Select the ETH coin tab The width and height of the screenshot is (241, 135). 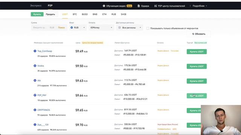[x=104, y=14]
